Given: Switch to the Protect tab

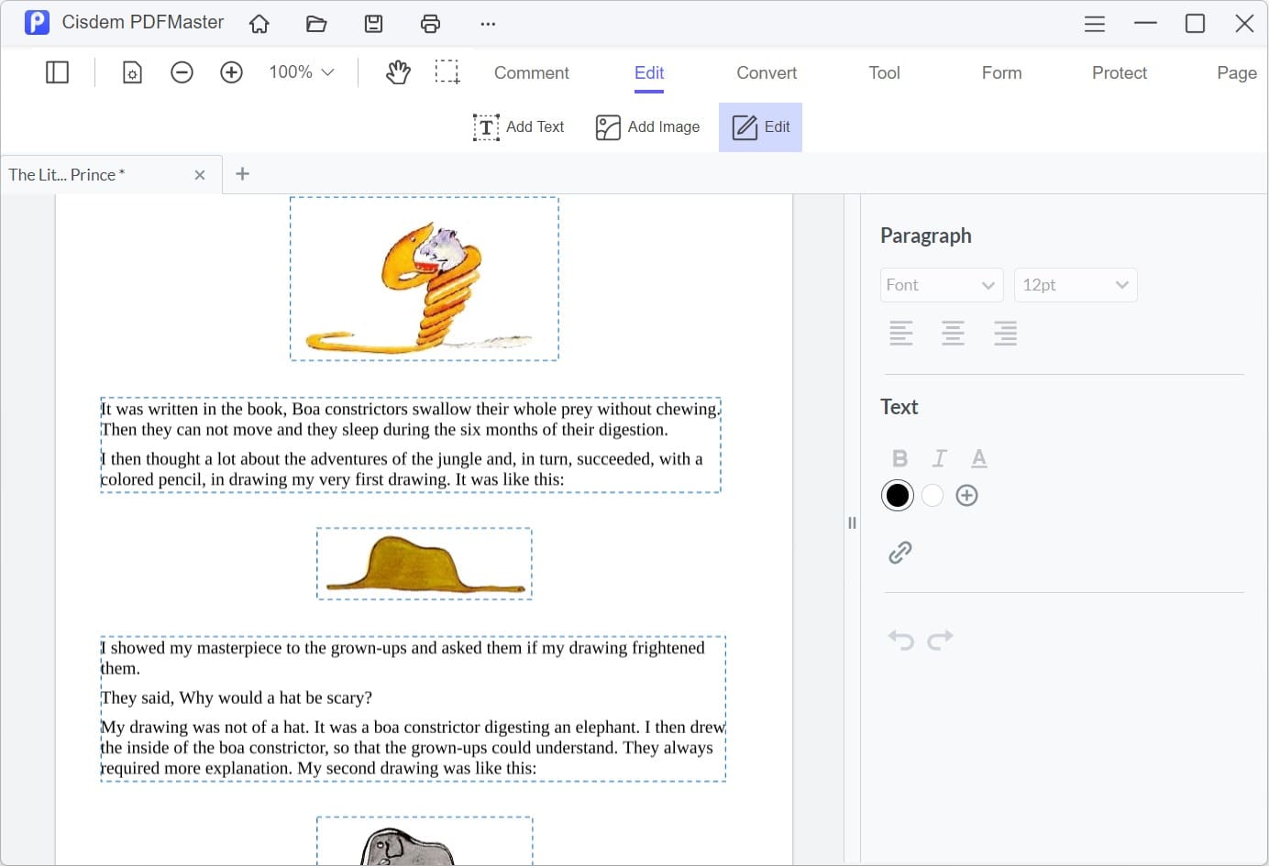Looking at the screenshot, I should tap(1119, 72).
